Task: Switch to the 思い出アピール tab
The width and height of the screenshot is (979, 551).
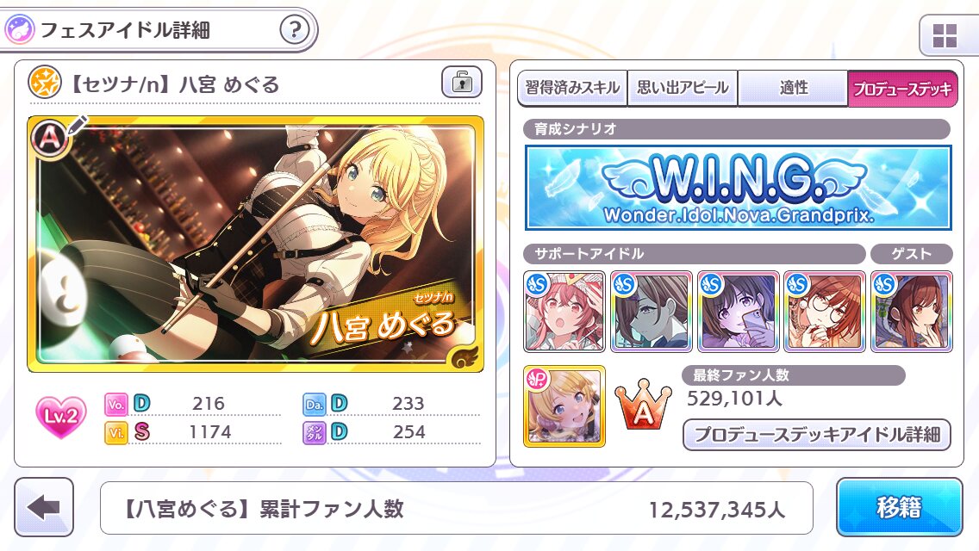Action: (683, 88)
